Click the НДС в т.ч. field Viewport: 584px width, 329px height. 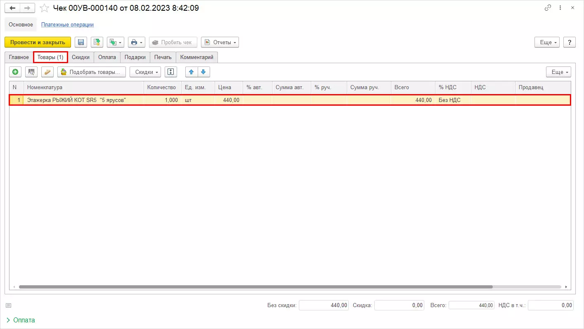tap(551, 305)
